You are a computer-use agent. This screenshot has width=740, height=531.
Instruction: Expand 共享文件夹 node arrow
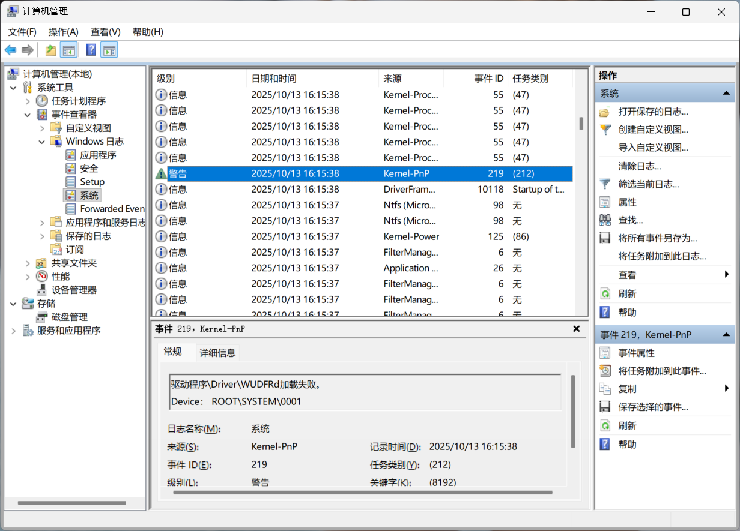[x=28, y=263]
